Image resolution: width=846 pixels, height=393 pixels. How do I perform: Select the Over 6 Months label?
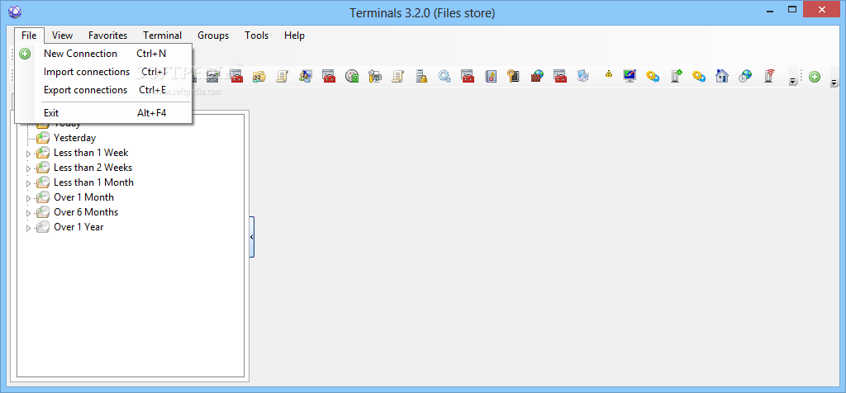click(x=86, y=212)
